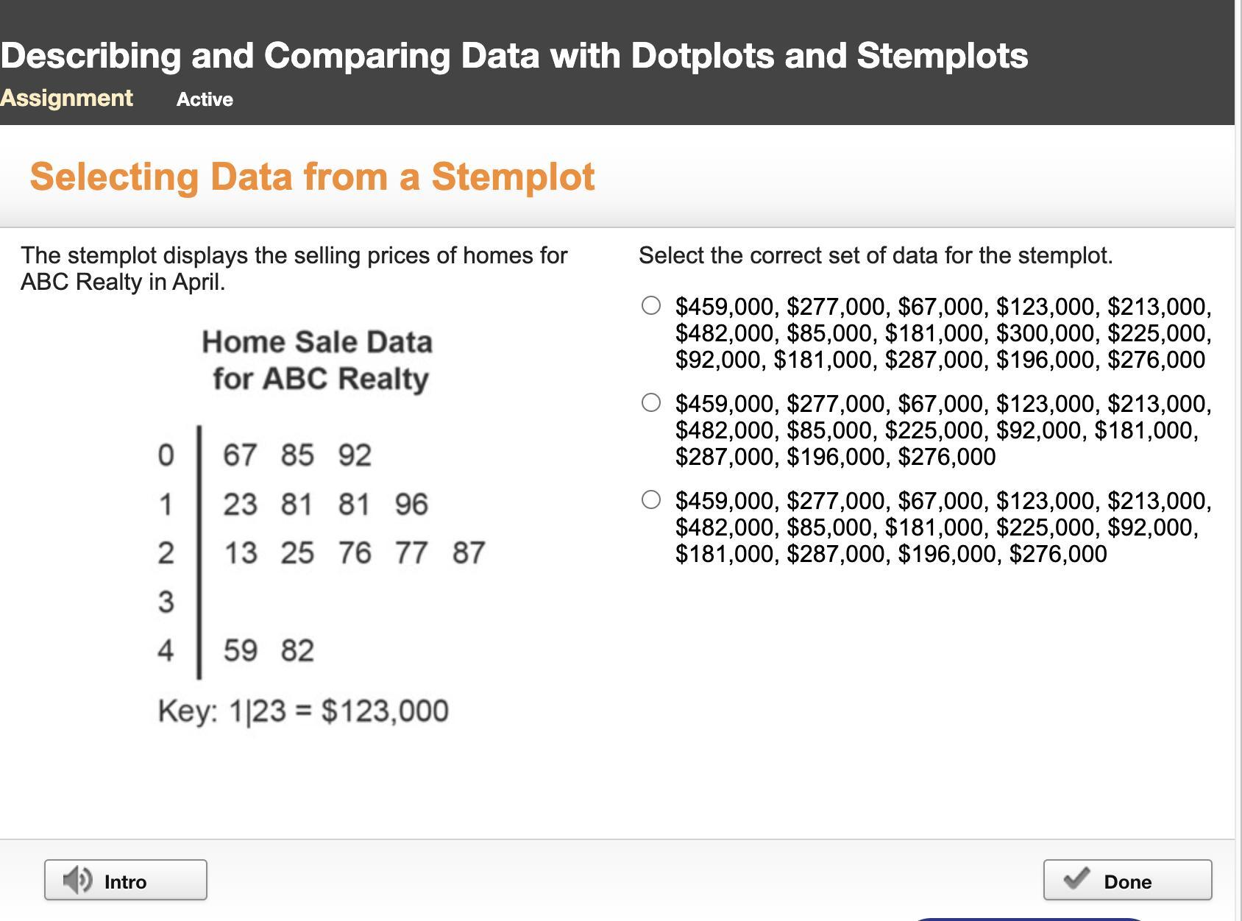Select the second answer radio button
This screenshot has width=1242, height=921.
tap(651, 403)
